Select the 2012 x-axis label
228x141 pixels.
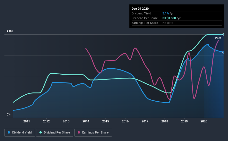46,121
